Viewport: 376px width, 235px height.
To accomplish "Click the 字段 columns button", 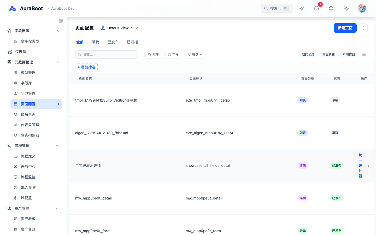I will click(173, 55).
